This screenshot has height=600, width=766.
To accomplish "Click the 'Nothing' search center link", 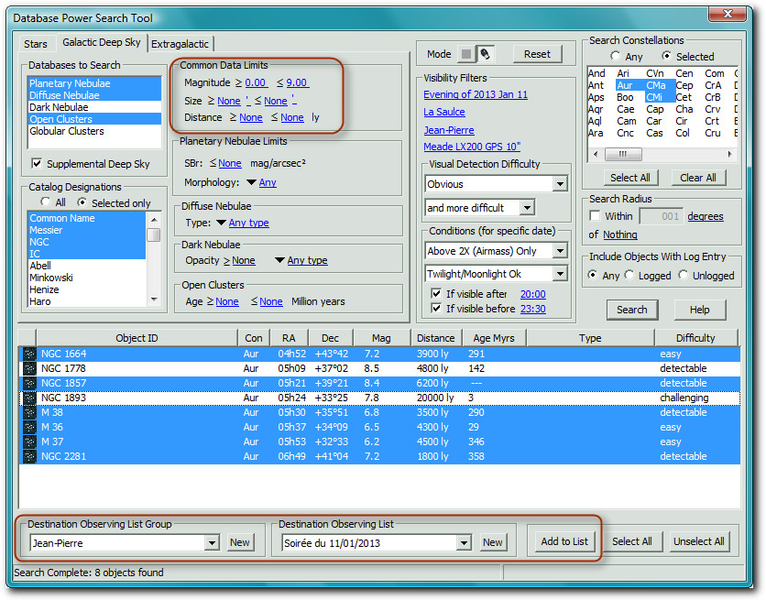I will pos(620,235).
